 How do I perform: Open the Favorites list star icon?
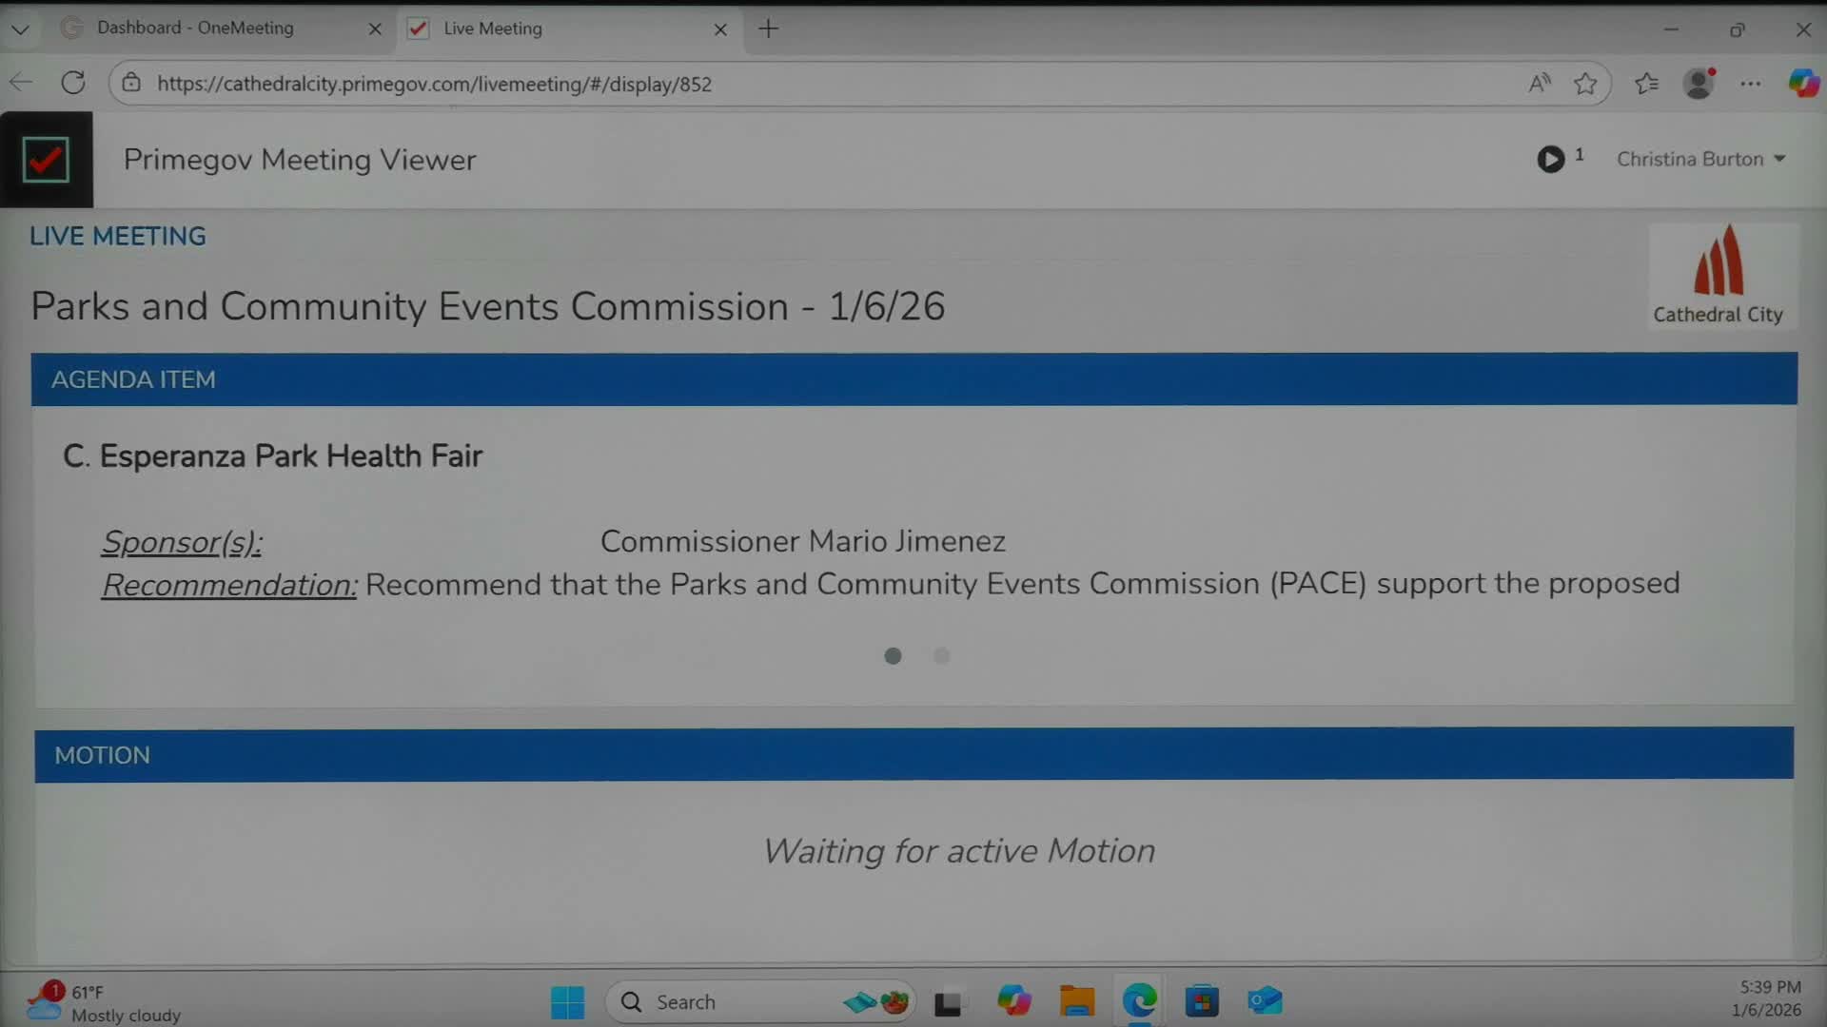[x=1648, y=83]
